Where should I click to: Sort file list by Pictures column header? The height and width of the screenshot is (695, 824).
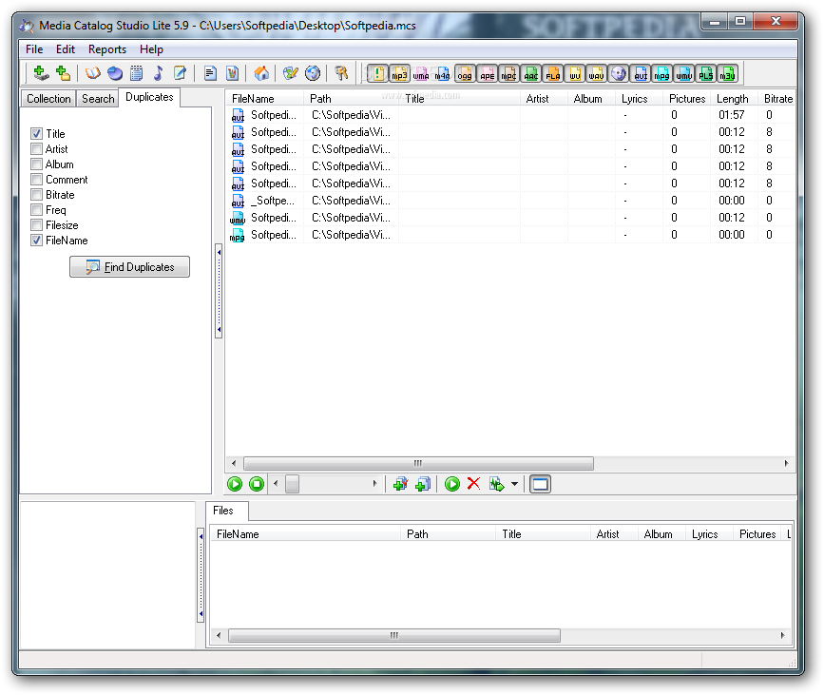(x=687, y=99)
